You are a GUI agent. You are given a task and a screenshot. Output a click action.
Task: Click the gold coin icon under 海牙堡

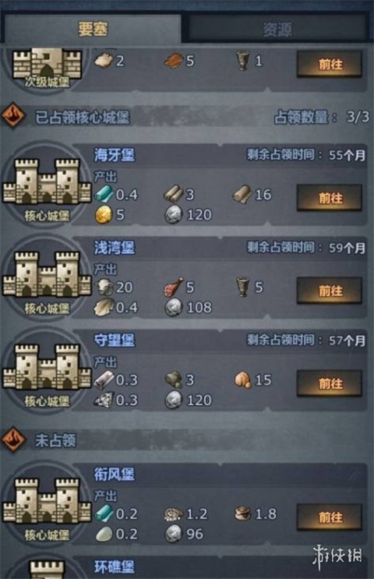pyautogui.click(x=104, y=215)
